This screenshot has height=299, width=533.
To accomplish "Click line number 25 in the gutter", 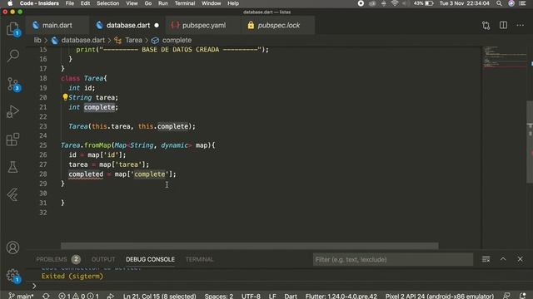I will [x=42, y=145].
